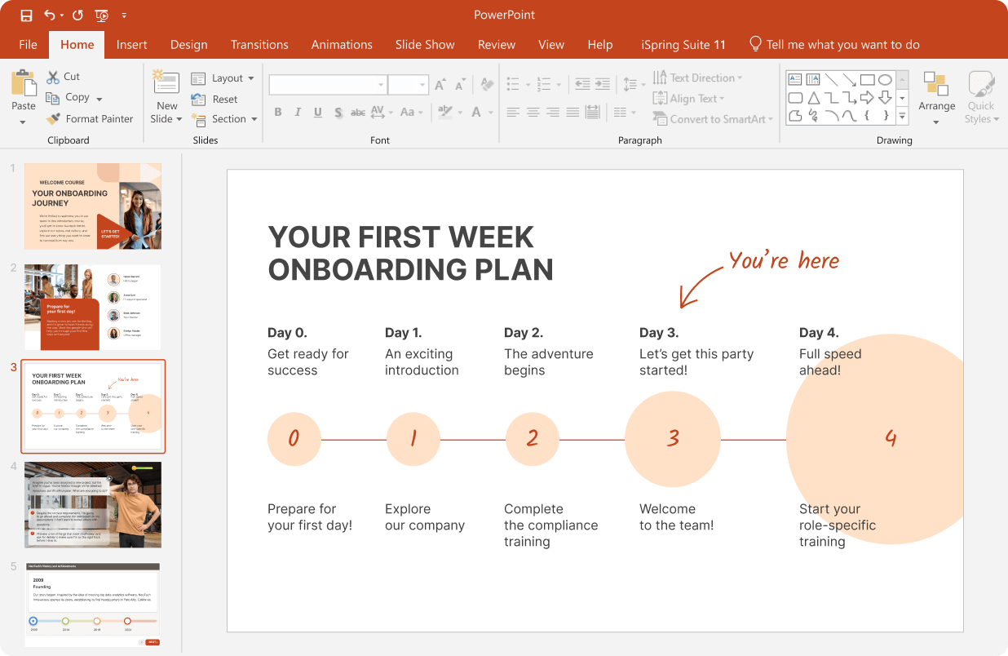Click the Paste clipboard icon
This screenshot has width=1008, height=656.
pos(24,85)
